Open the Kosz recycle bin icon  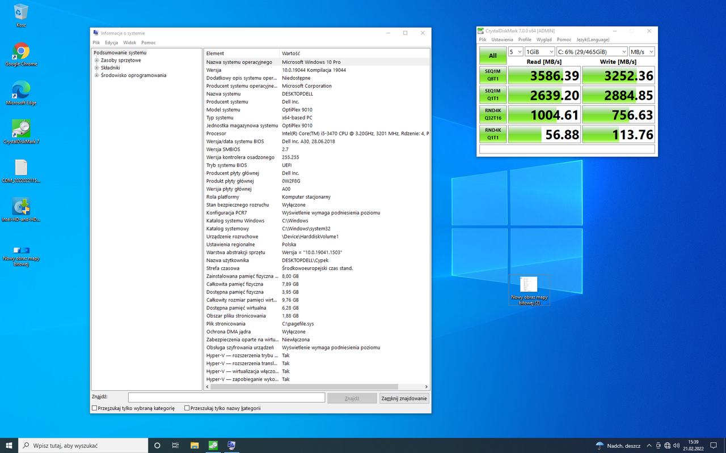[21, 15]
